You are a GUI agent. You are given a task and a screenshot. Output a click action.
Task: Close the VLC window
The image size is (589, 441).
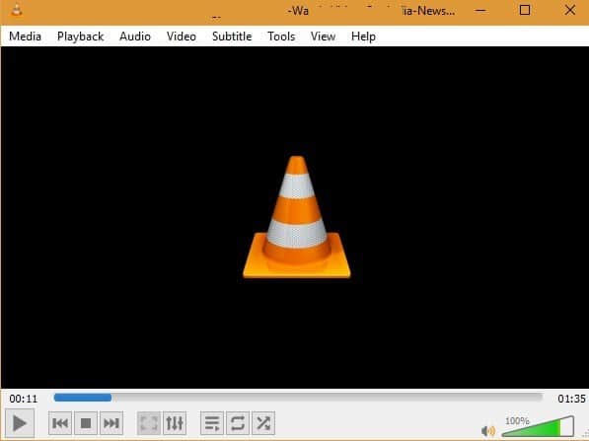pyautogui.click(x=570, y=10)
